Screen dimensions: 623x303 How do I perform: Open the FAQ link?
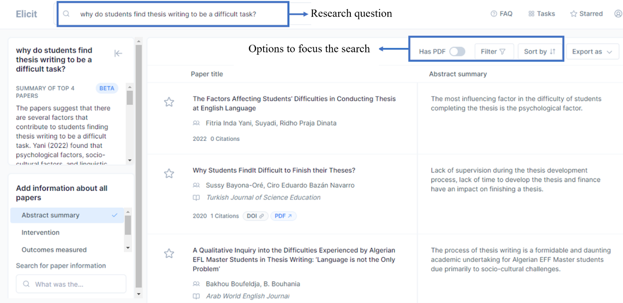[x=501, y=14]
